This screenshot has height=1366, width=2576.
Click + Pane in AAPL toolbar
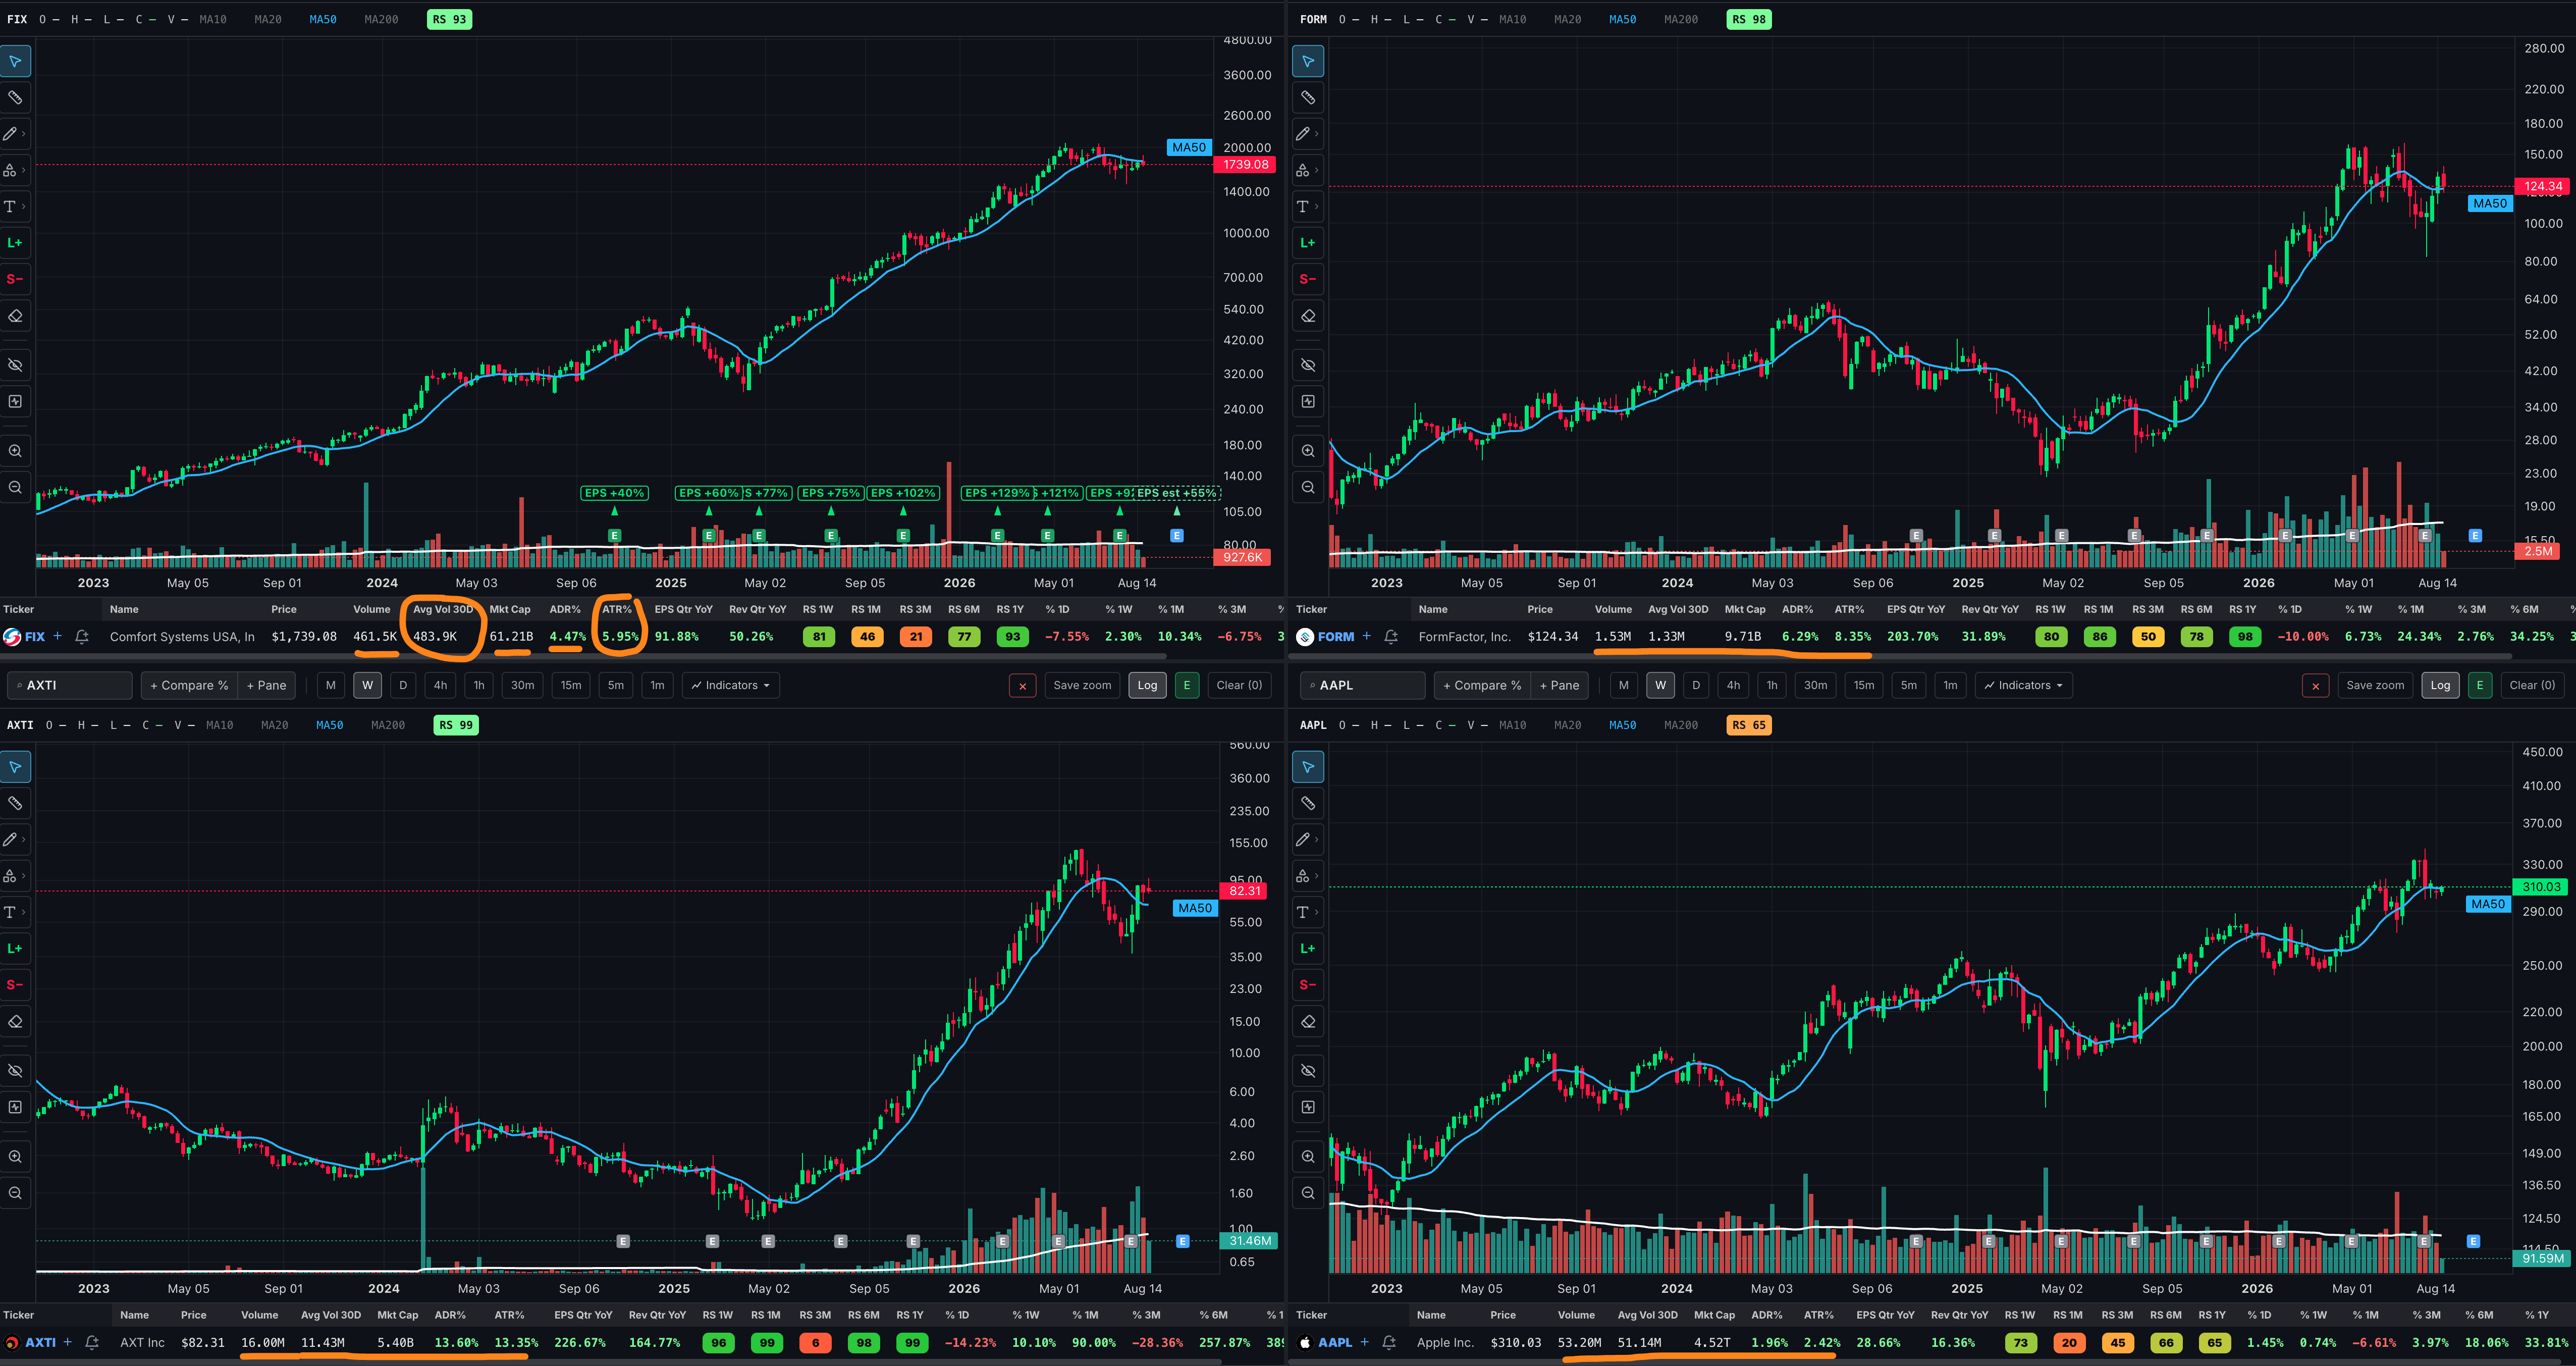click(x=1559, y=685)
